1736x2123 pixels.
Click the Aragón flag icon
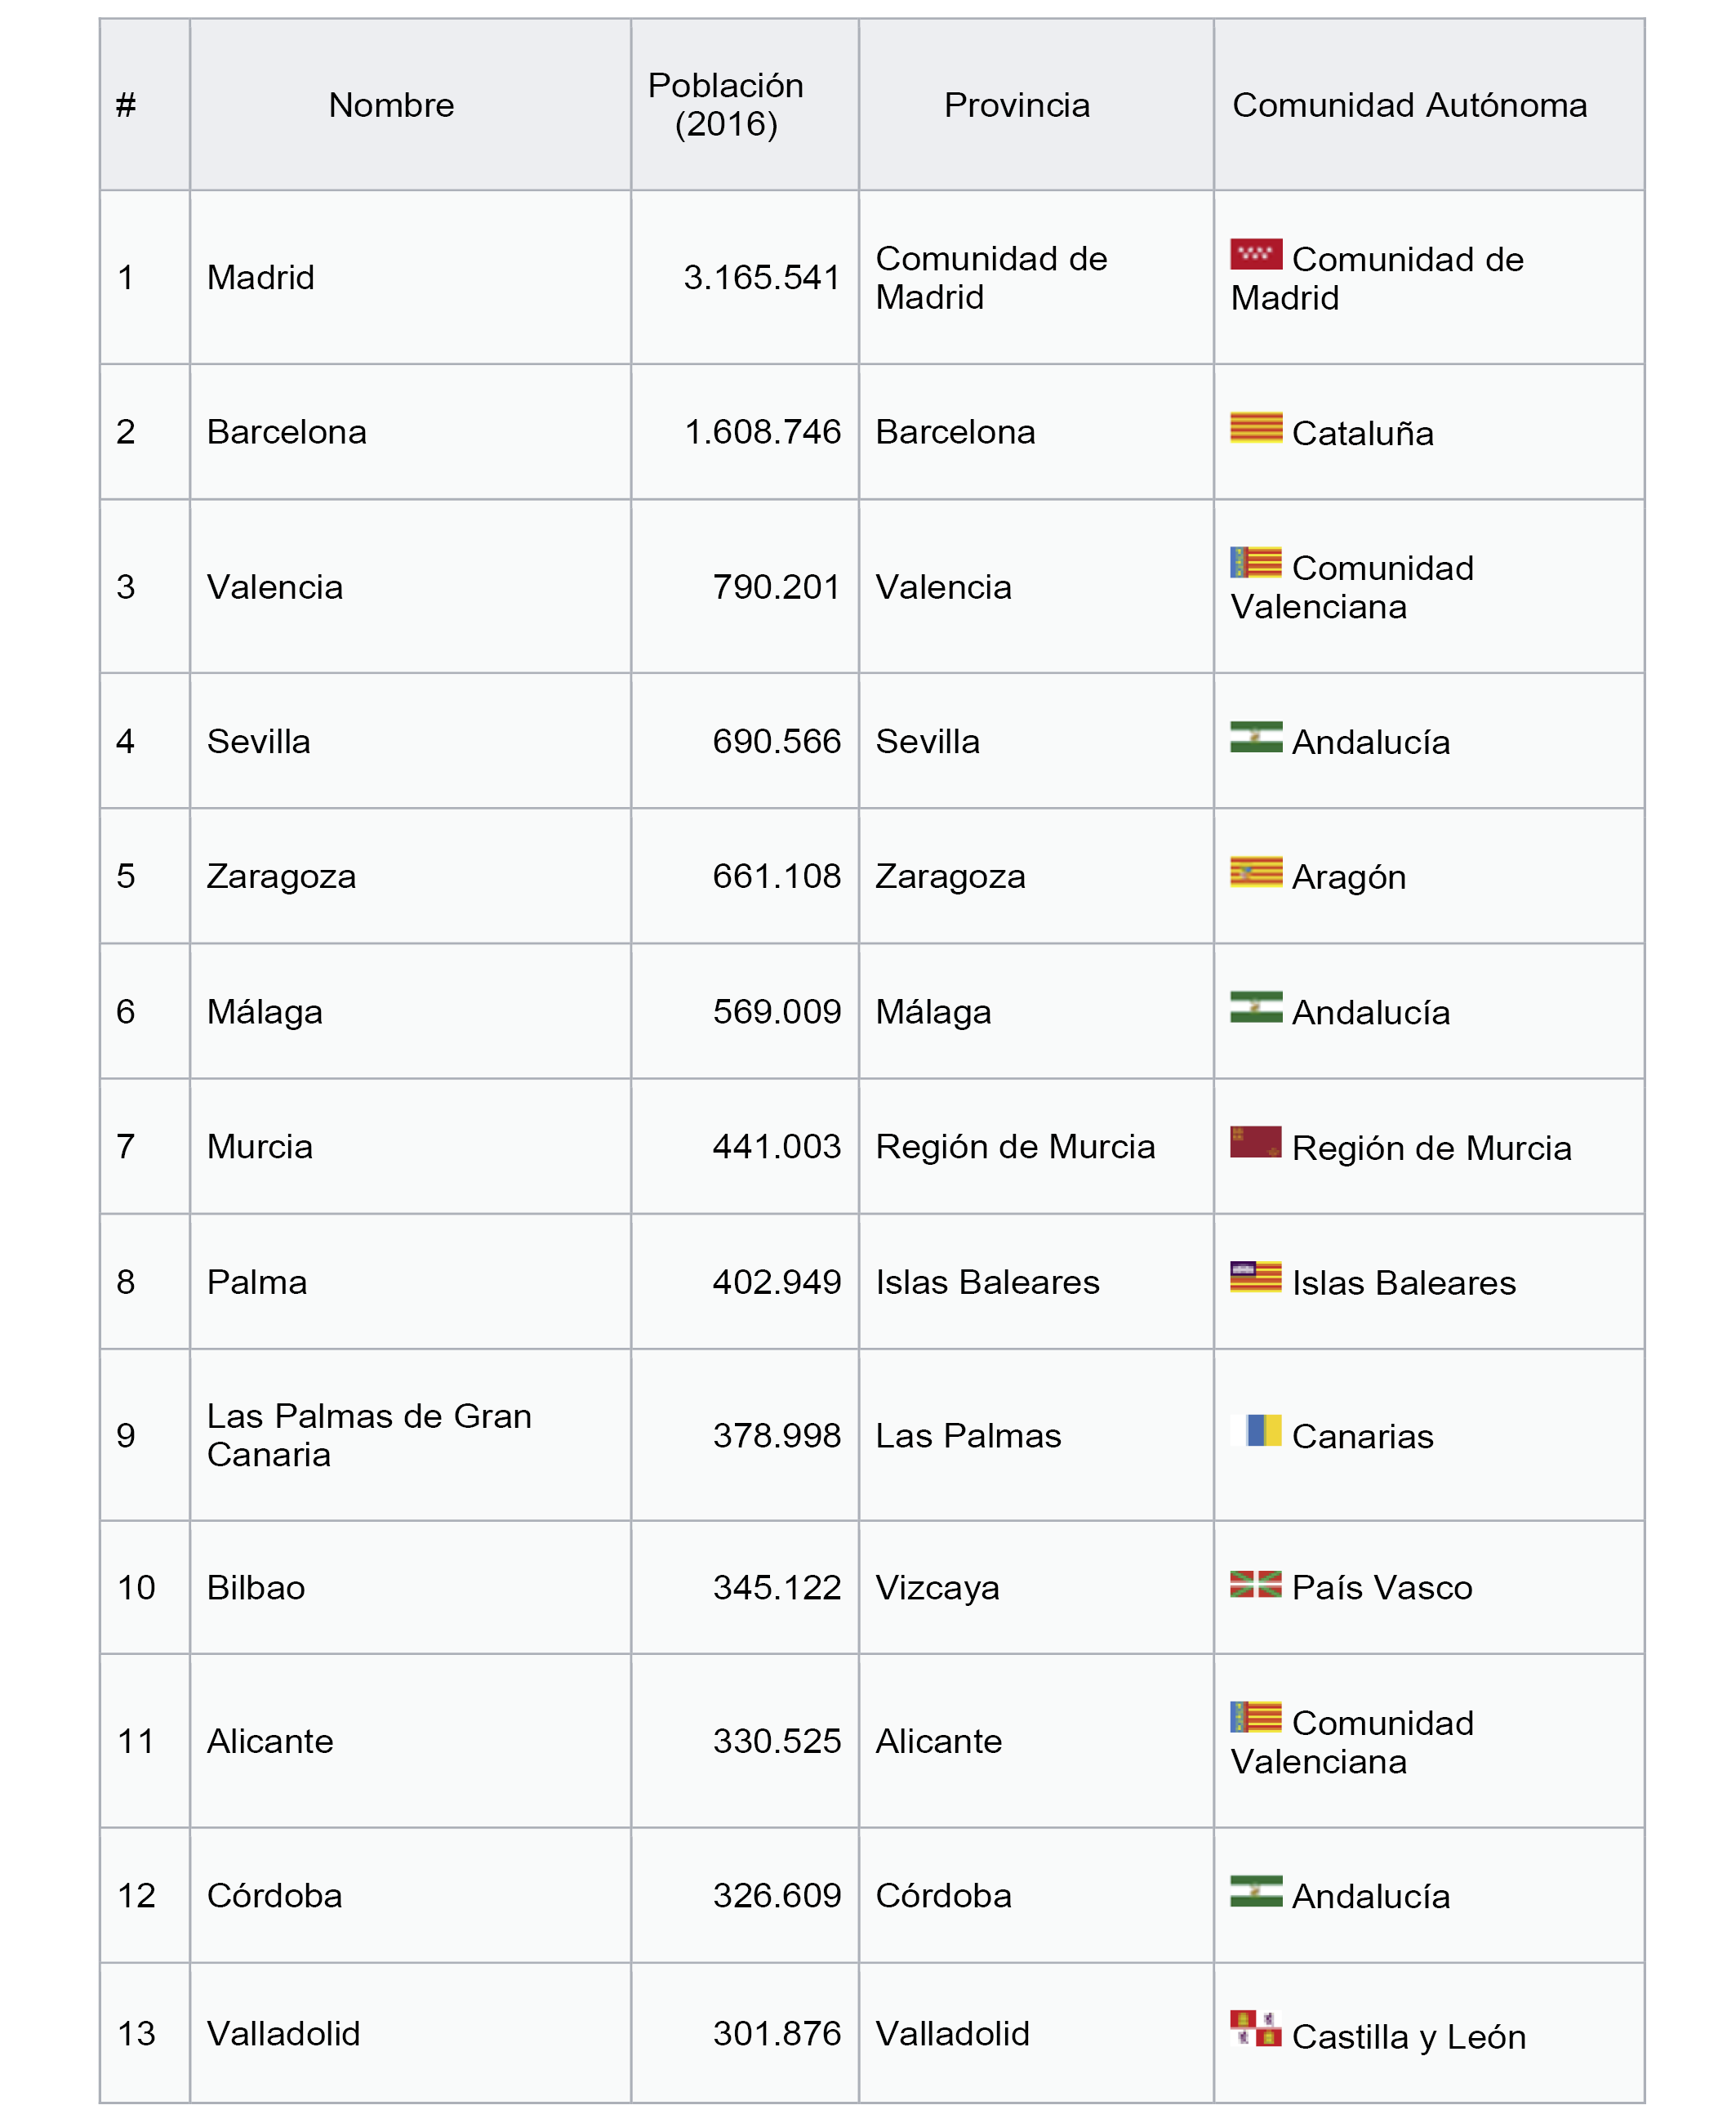pos(1255,872)
